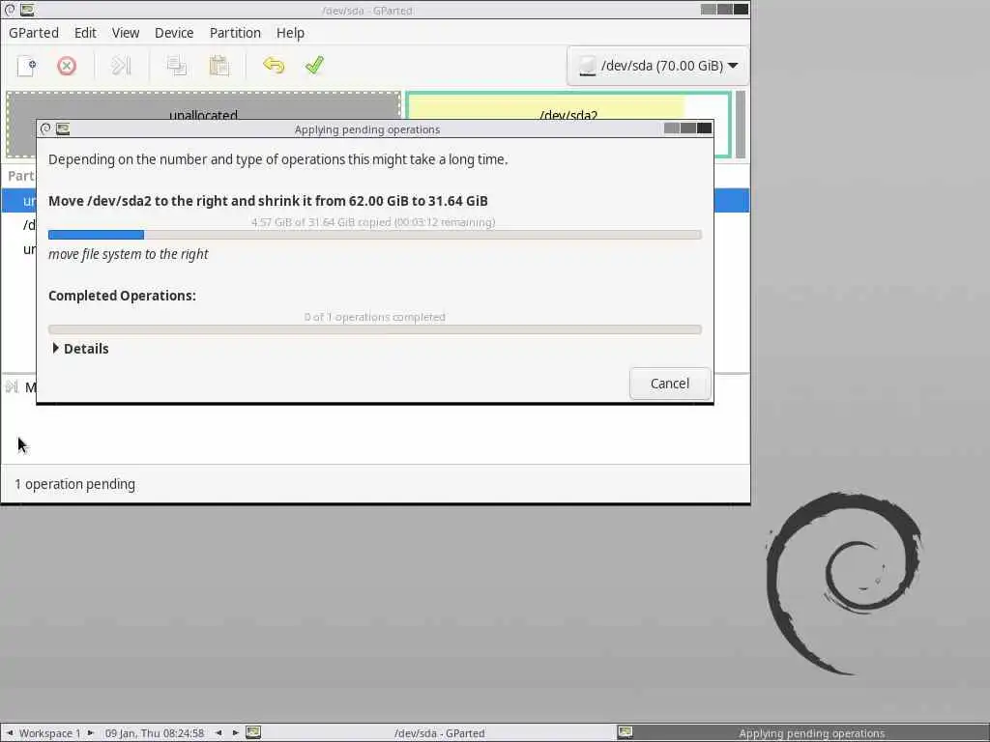Open the Edit menu
The width and height of the screenshot is (990, 742).
[x=85, y=33]
